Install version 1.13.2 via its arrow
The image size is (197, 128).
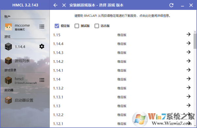pyautogui.click(x=188, y=88)
